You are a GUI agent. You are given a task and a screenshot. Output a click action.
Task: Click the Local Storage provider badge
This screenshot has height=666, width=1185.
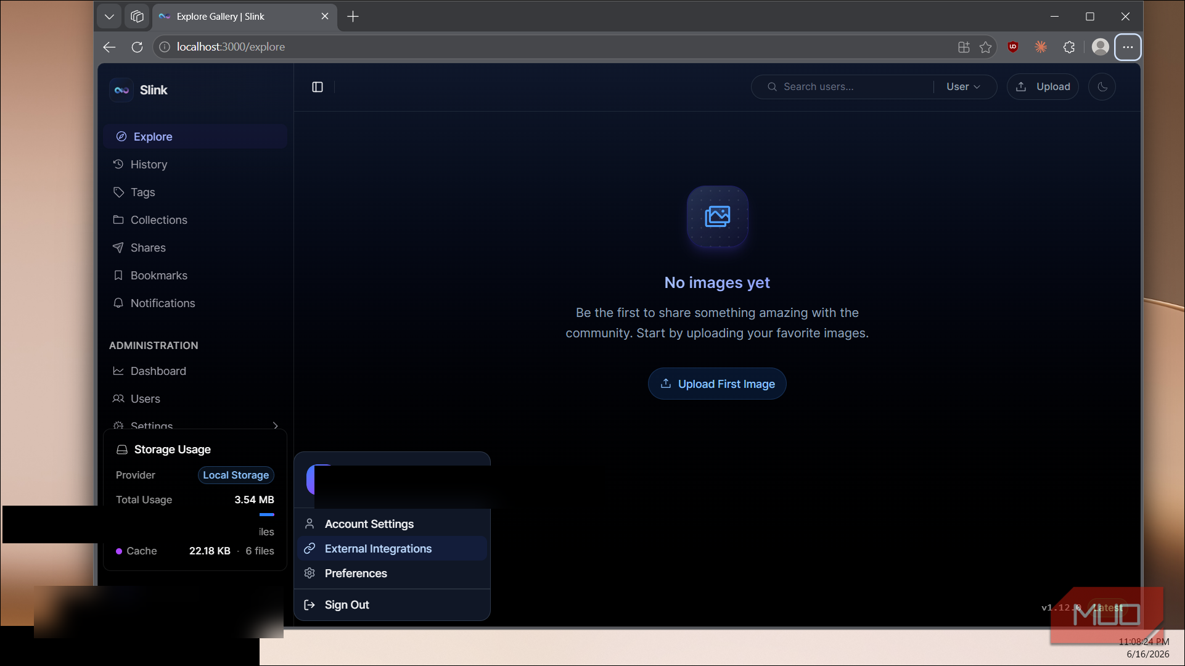(x=236, y=475)
